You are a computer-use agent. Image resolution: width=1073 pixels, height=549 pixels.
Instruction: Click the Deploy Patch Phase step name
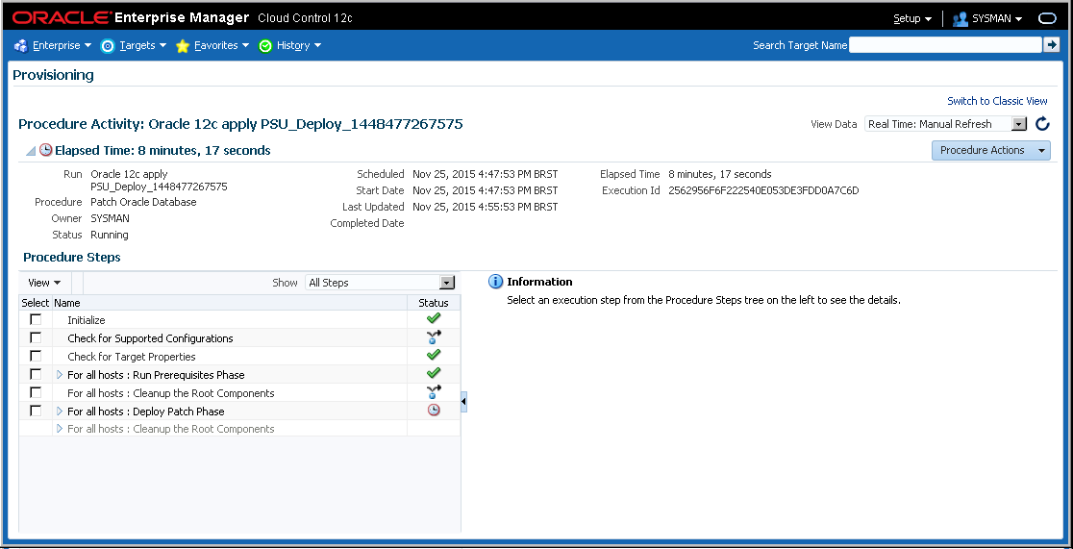[146, 412]
